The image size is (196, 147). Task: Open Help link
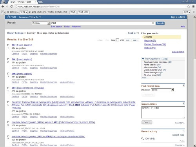(183, 27)
